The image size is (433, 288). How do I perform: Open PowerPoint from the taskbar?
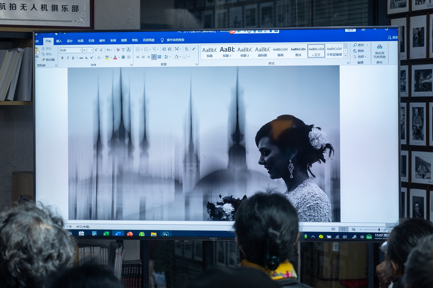coord(130,234)
